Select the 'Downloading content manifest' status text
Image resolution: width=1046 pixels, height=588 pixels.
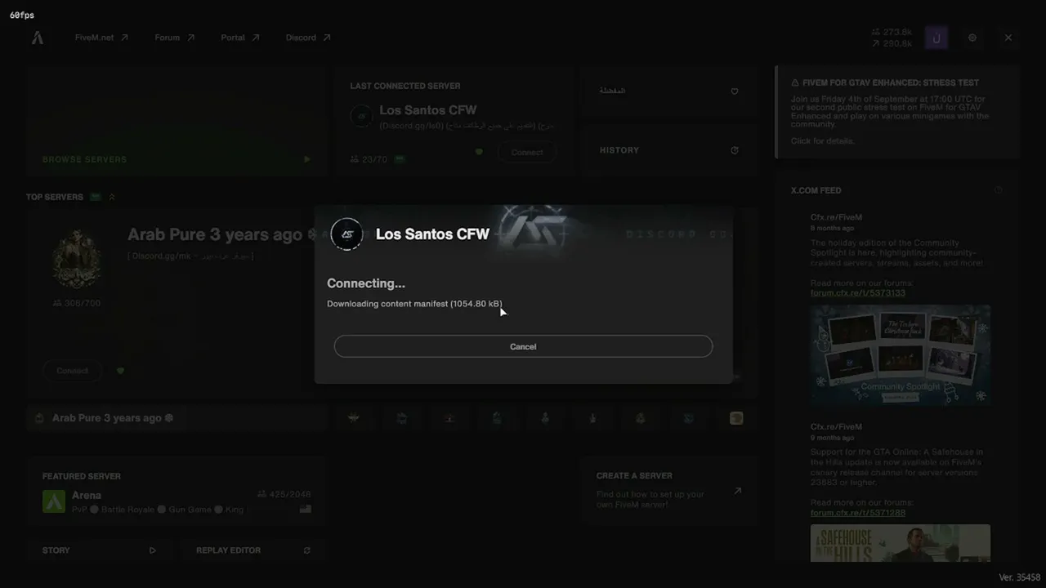(414, 304)
